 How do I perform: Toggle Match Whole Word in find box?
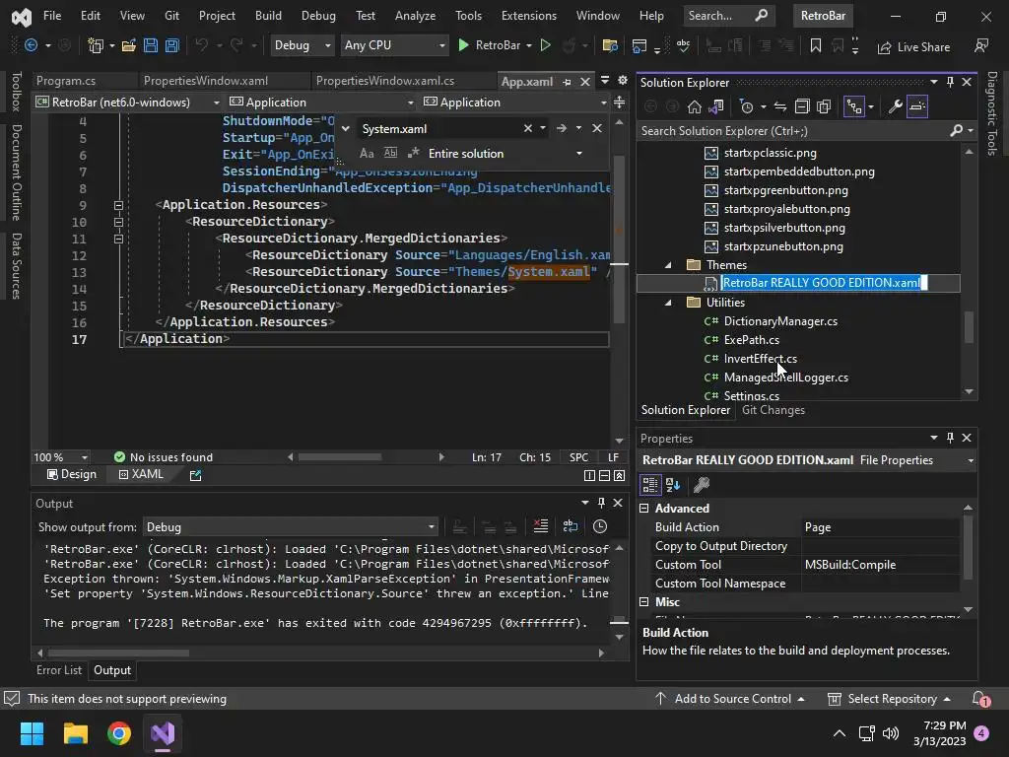click(390, 153)
